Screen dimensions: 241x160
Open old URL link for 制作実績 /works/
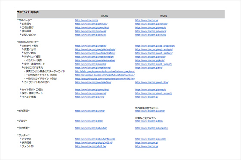[90, 111]
